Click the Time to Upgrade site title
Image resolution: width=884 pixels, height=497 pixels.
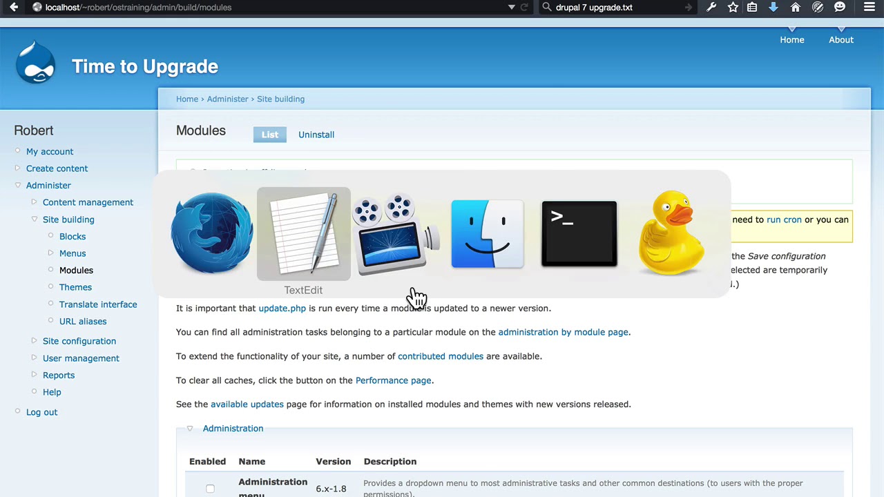tap(145, 66)
